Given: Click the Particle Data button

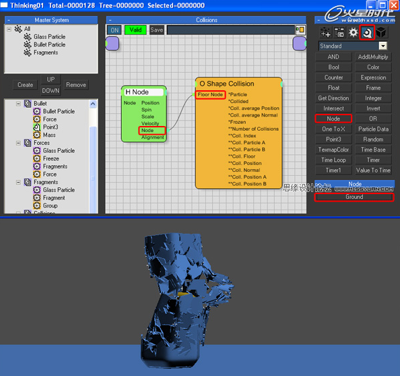Looking at the screenshot, I should pyautogui.click(x=373, y=129).
